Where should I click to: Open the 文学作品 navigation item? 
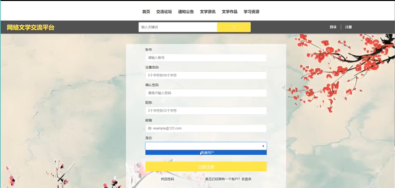(x=229, y=12)
